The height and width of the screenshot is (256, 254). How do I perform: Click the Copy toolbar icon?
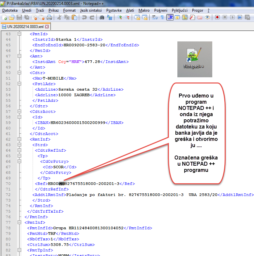click(67, 17)
